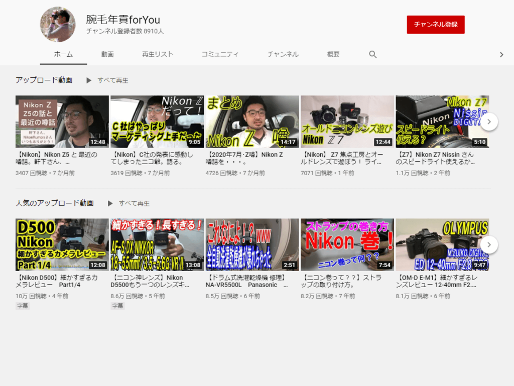Image resolution: width=514 pixels, height=386 pixels.
Task: Click the text 7071 回視聴・1 年前
Action: pyautogui.click(x=327, y=173)
